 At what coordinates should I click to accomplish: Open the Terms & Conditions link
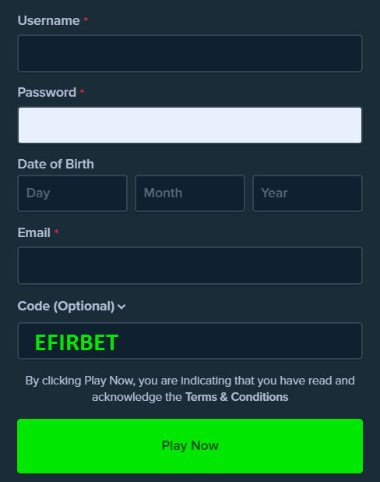pyautogui.click(x=237, y=397)
